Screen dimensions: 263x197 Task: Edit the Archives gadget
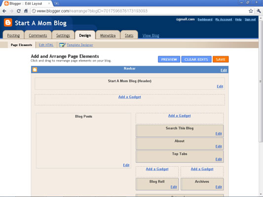(219, 187)
